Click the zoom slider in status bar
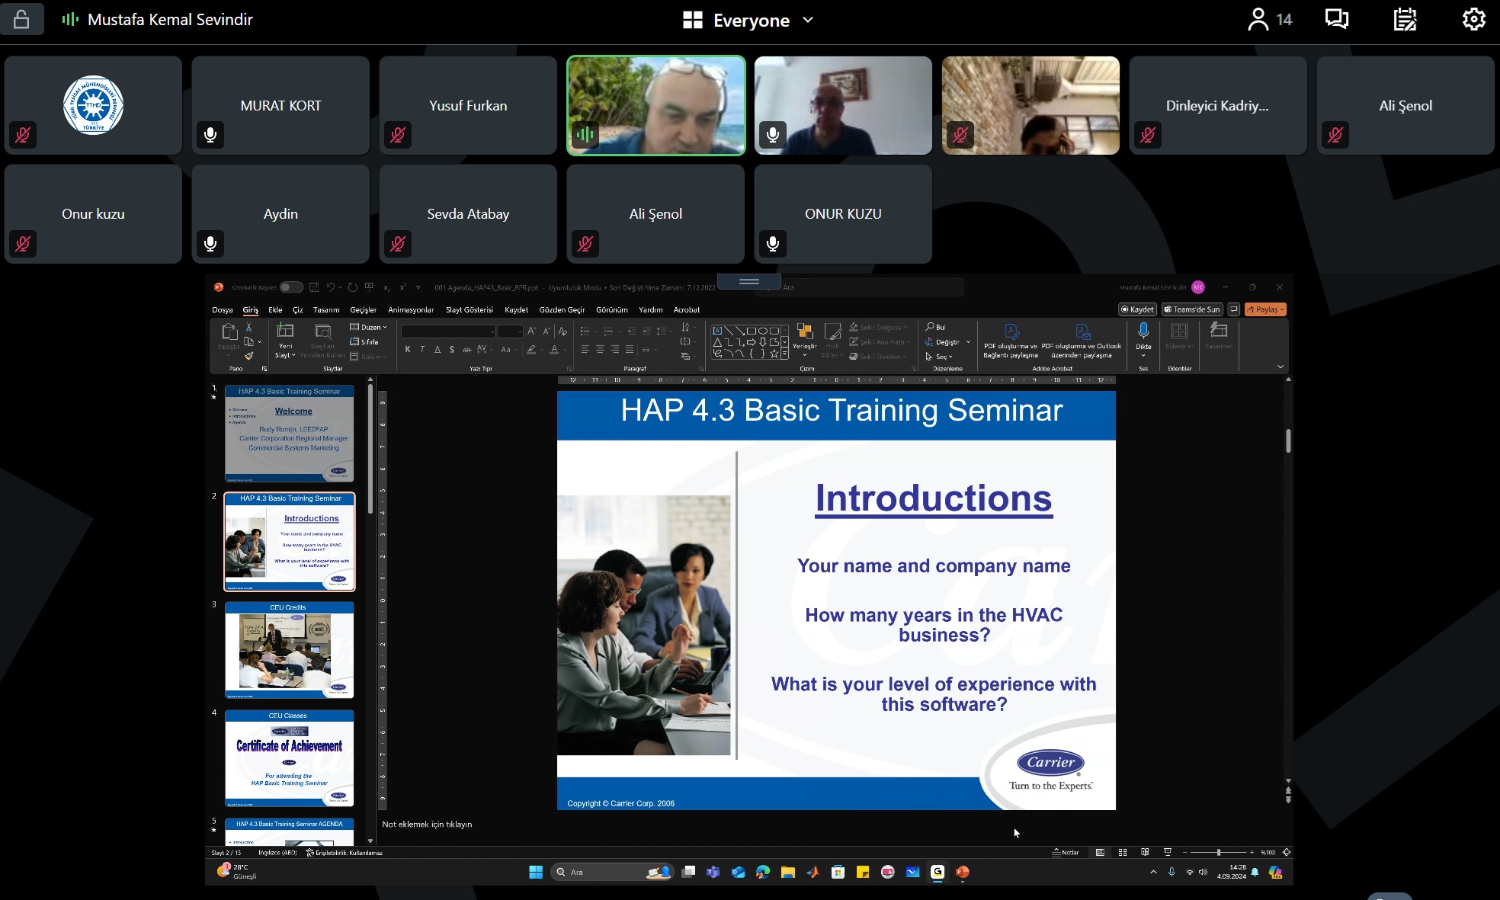Viewport: 1500px width, 900px height. 1218,852
